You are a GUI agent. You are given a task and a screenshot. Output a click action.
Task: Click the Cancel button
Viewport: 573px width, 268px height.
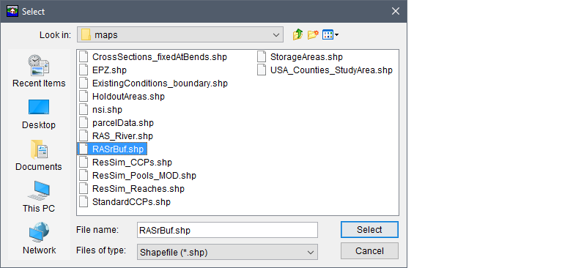(369, 251)
